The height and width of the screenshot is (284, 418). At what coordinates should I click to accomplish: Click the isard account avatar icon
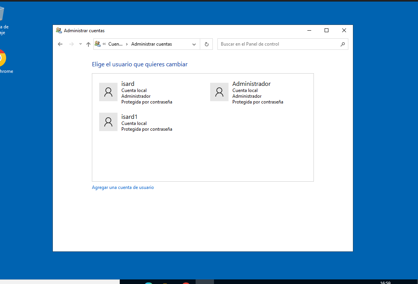(x=108, y=92)
